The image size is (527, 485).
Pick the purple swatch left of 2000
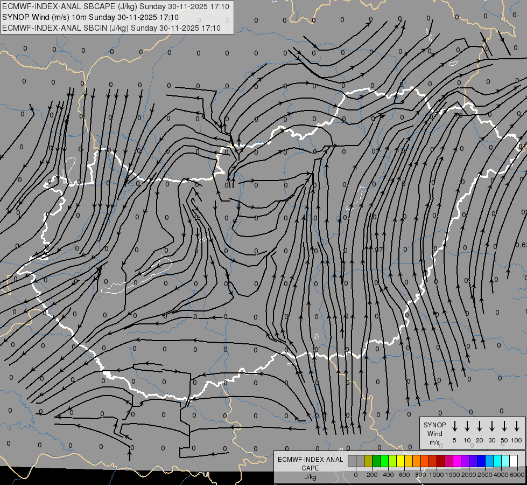tap(465, 461)
